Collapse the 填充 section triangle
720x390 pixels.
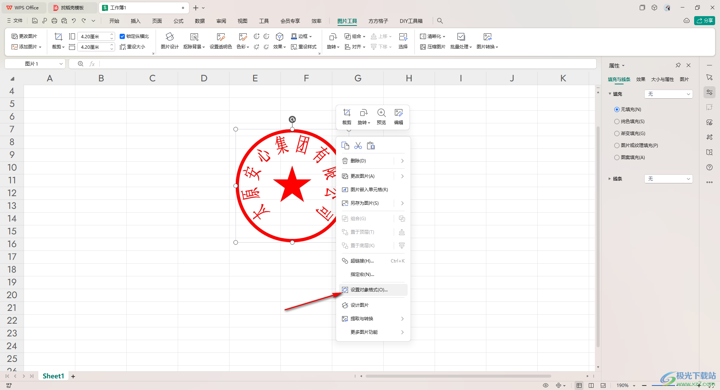pos(610,94)
